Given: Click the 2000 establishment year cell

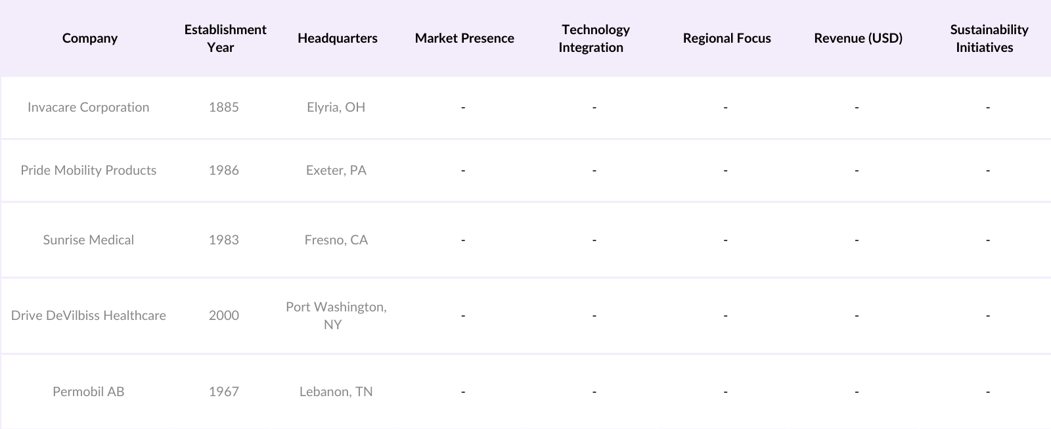Looking at the screenshot, I should tap(224, 315).
